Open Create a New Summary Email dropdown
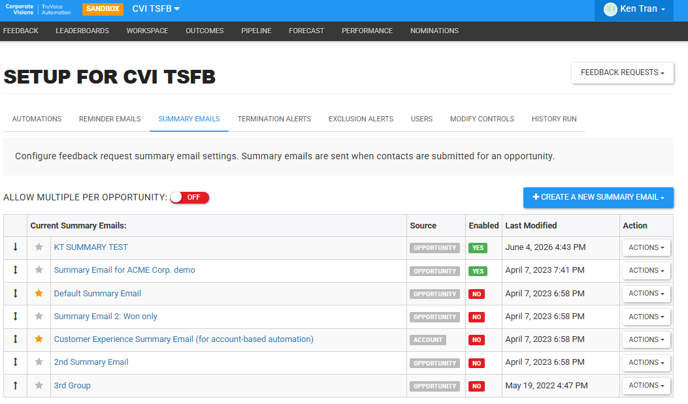 (598, 198)
